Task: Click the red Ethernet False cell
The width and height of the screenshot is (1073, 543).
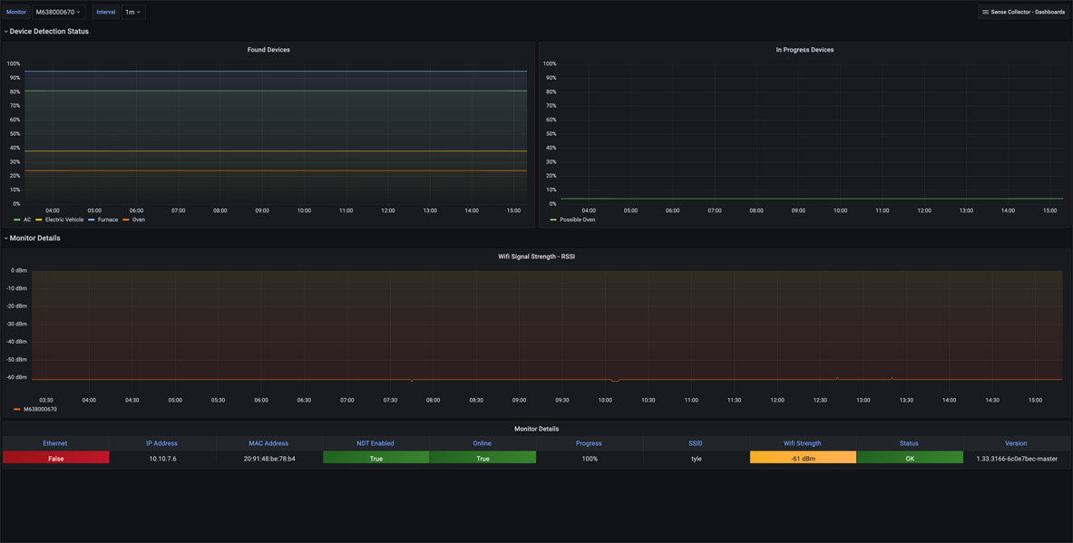Action: click(55, 459)
